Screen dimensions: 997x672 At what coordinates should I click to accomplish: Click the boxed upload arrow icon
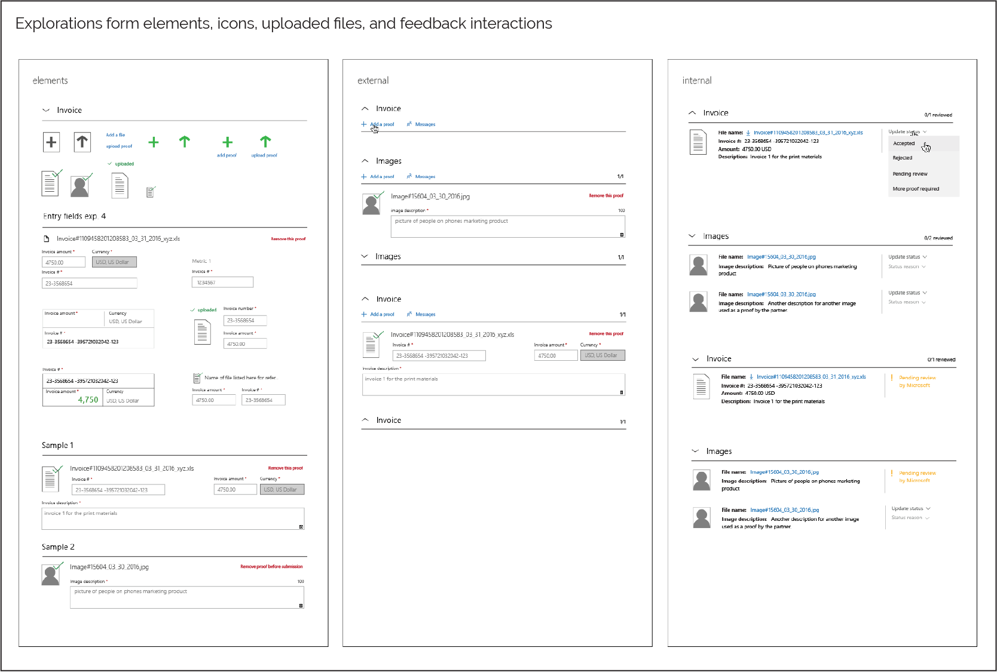82,142
